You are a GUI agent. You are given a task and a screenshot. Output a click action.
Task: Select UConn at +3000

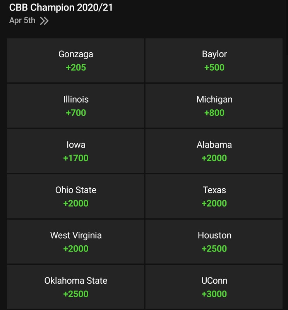pos(214,287)
